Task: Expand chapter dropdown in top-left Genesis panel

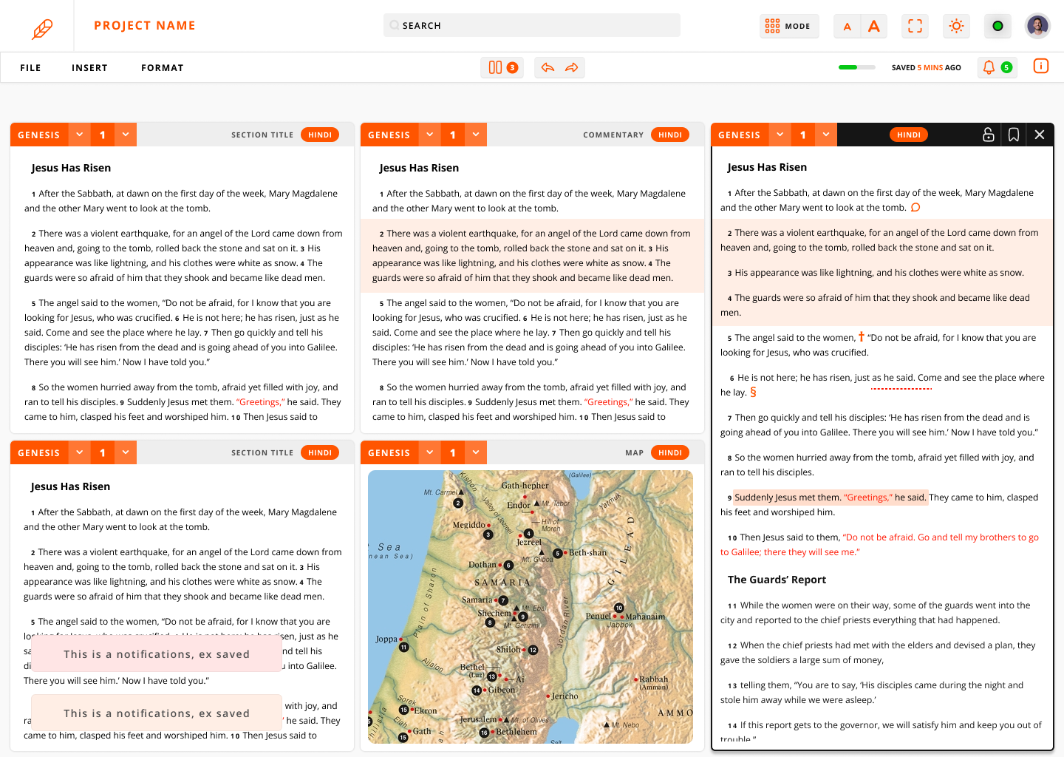Action: 126,135
